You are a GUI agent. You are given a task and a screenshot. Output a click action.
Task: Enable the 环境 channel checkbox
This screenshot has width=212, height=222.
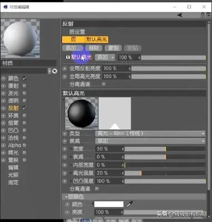(x=25, y=115)
